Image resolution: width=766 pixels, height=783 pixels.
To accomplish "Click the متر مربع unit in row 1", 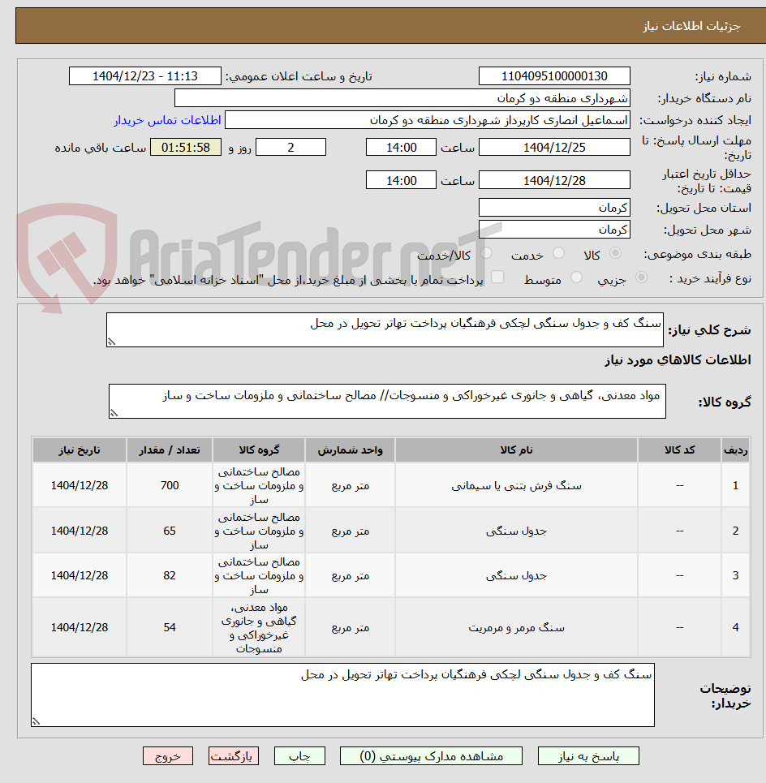I will pos(350,485).
